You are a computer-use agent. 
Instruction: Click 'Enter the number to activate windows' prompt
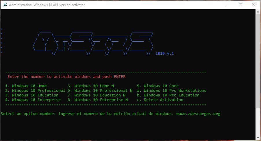coord(66,77)
